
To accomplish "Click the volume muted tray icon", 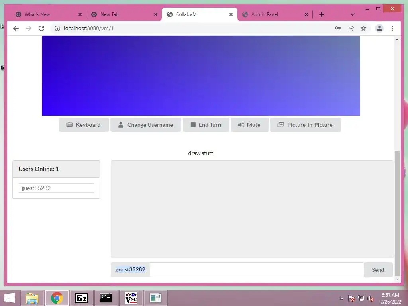I will pos(371,298).
